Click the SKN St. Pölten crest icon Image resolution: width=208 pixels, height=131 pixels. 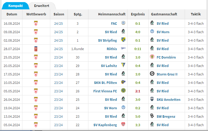123,82
